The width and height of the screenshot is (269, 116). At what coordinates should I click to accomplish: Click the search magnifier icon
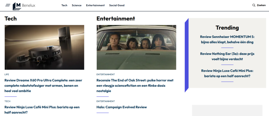[x=254, y=5]
